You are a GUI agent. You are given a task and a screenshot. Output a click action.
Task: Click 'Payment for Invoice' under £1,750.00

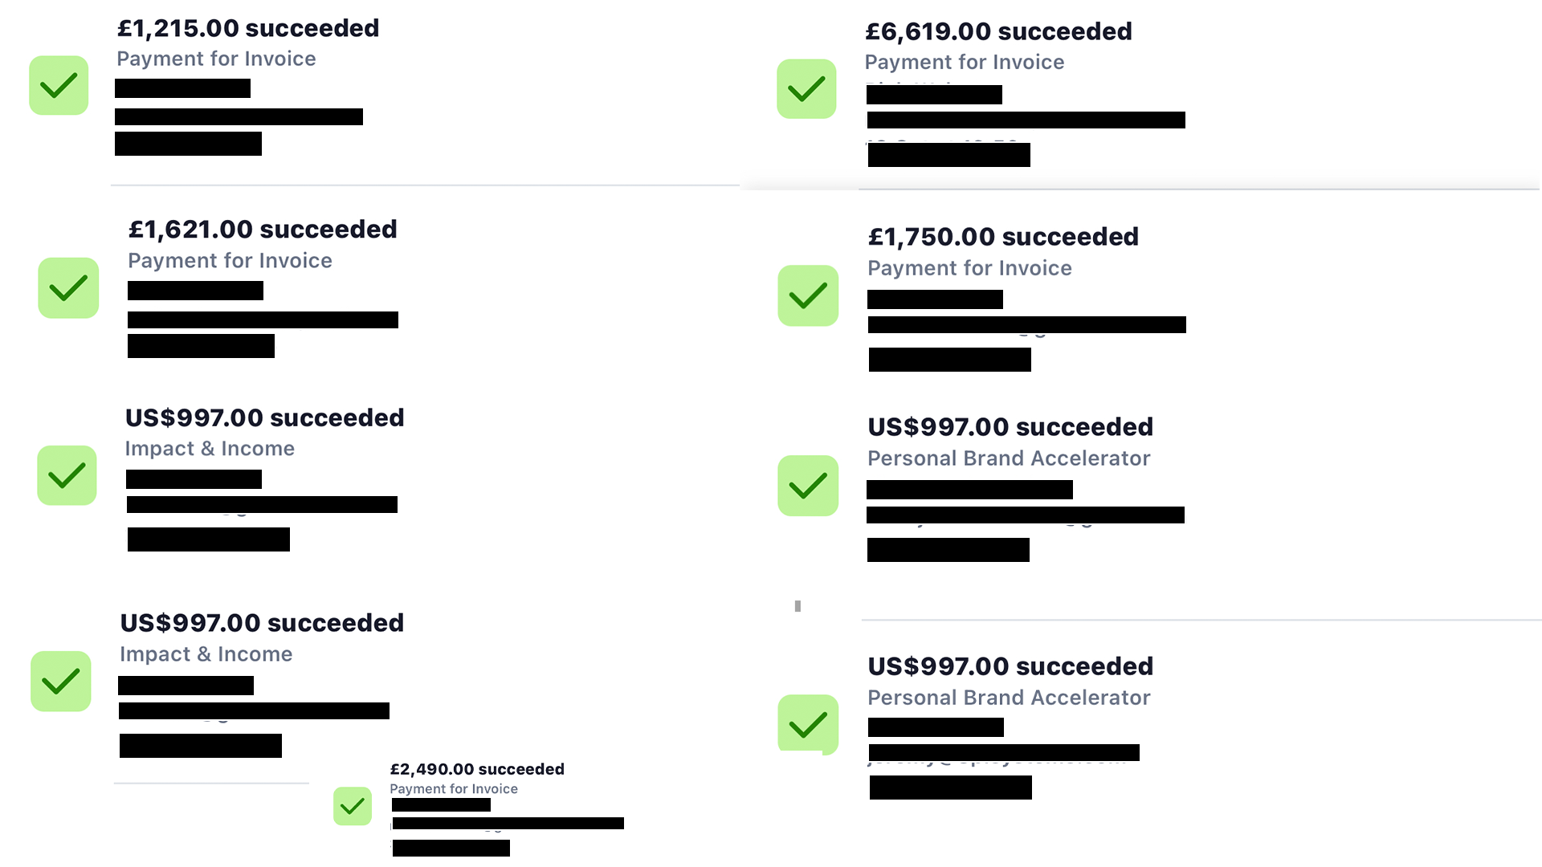(x=969, y=268)
